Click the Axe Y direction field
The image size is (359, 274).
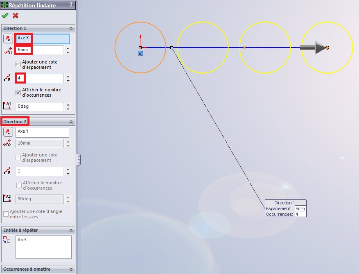[x=42, y=132]
